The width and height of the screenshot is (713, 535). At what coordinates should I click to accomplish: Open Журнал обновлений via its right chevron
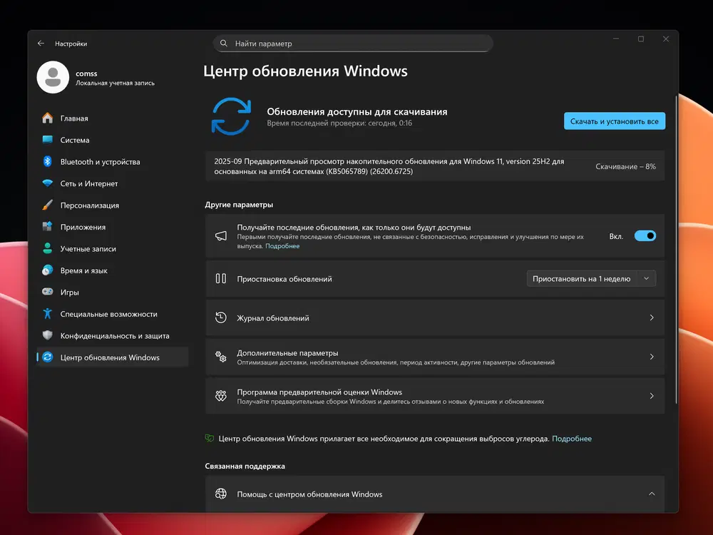tap(652, 317)
